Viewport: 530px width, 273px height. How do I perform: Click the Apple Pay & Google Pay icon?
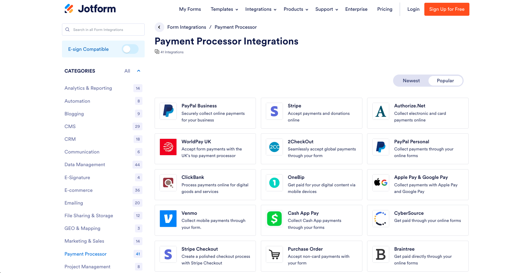(381, 183)
